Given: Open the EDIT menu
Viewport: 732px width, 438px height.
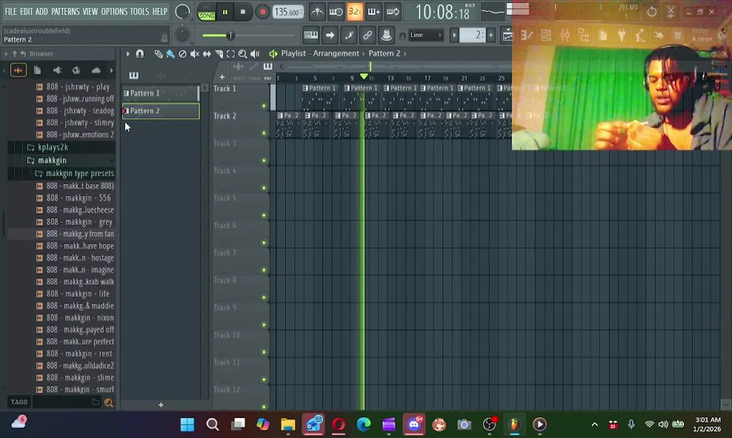Looking at the screenshot, I should (x=26, y=12).
